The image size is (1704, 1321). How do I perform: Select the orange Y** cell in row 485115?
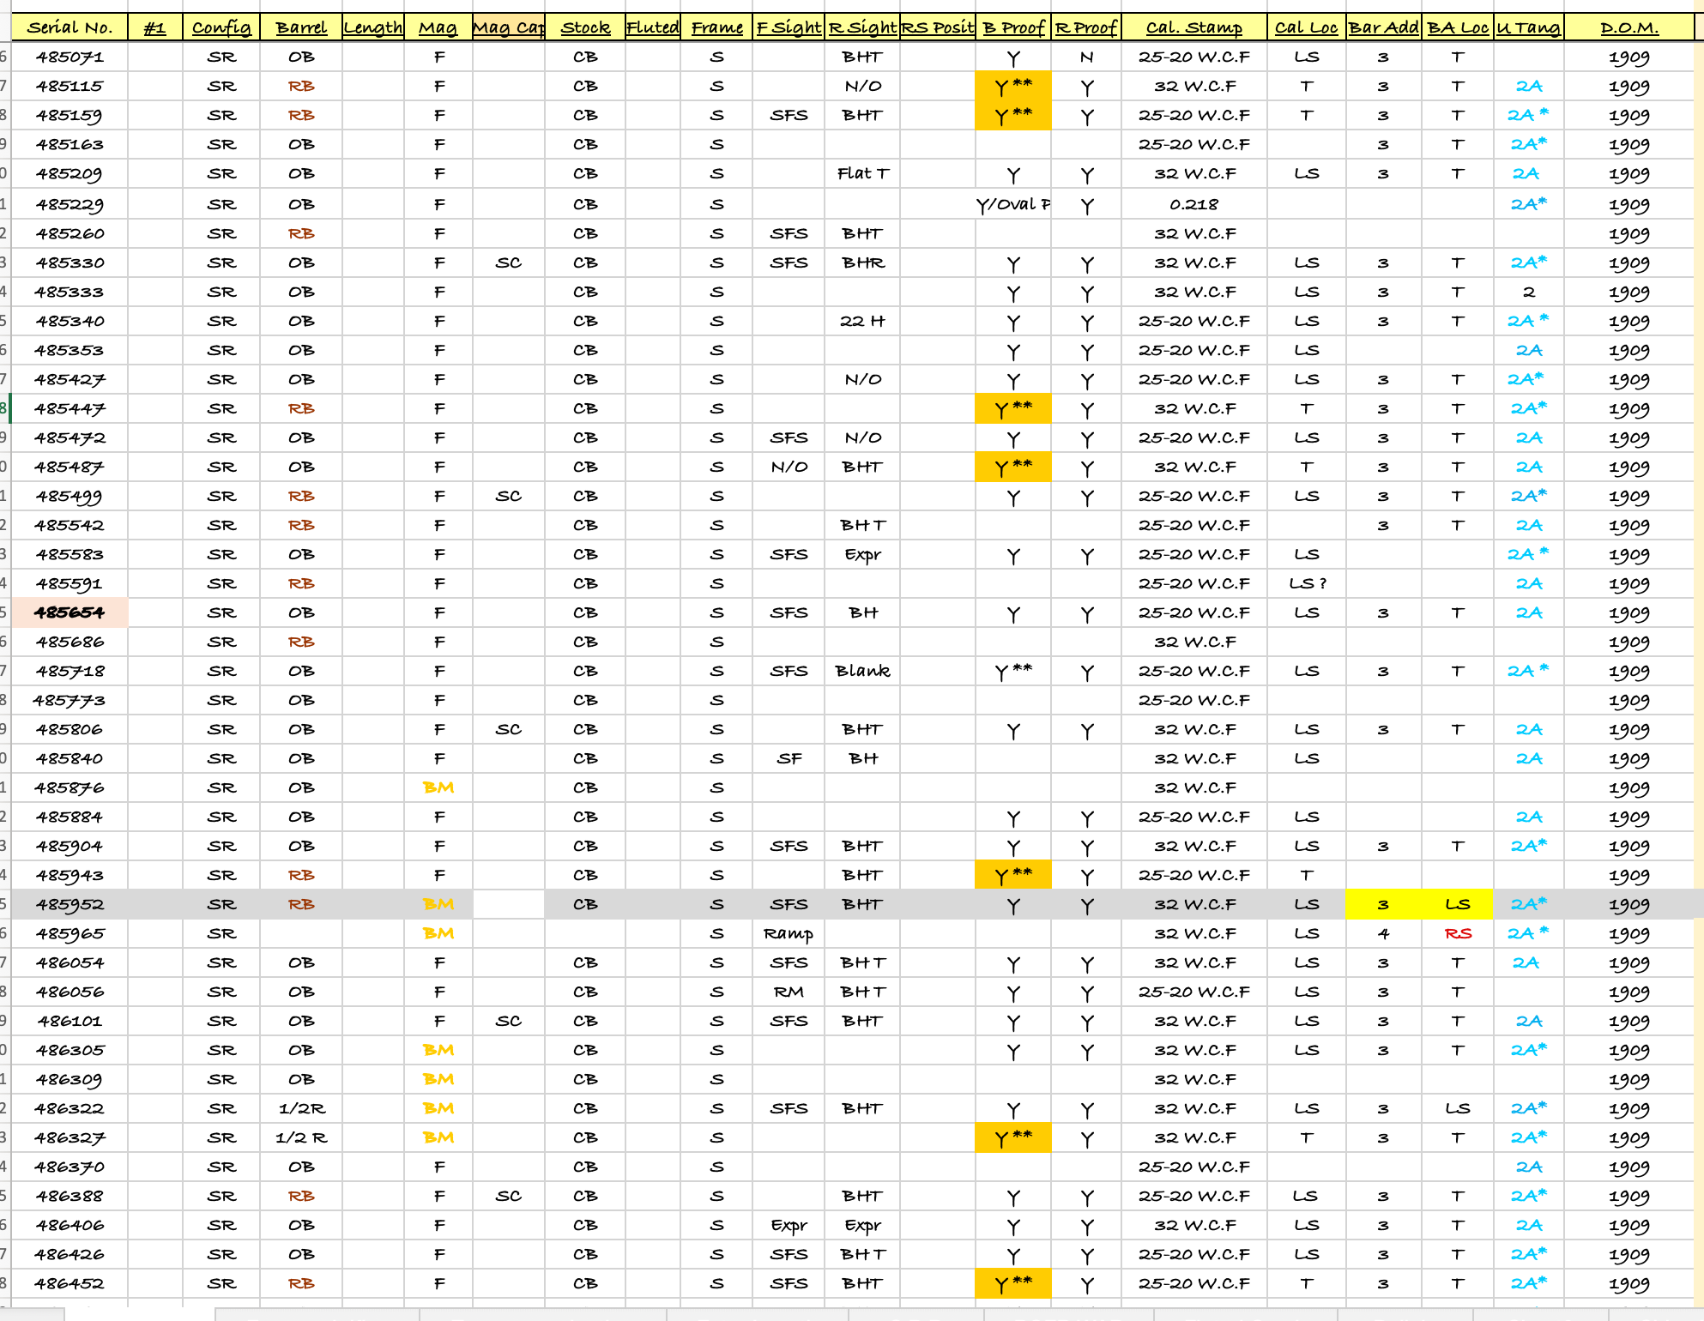[1013, 87]
